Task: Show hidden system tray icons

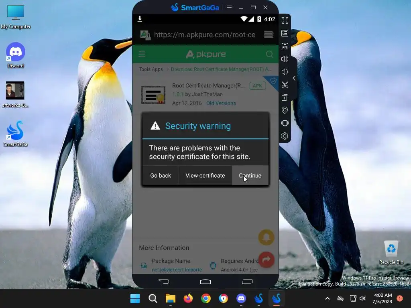Action: (x=328, y=298)
